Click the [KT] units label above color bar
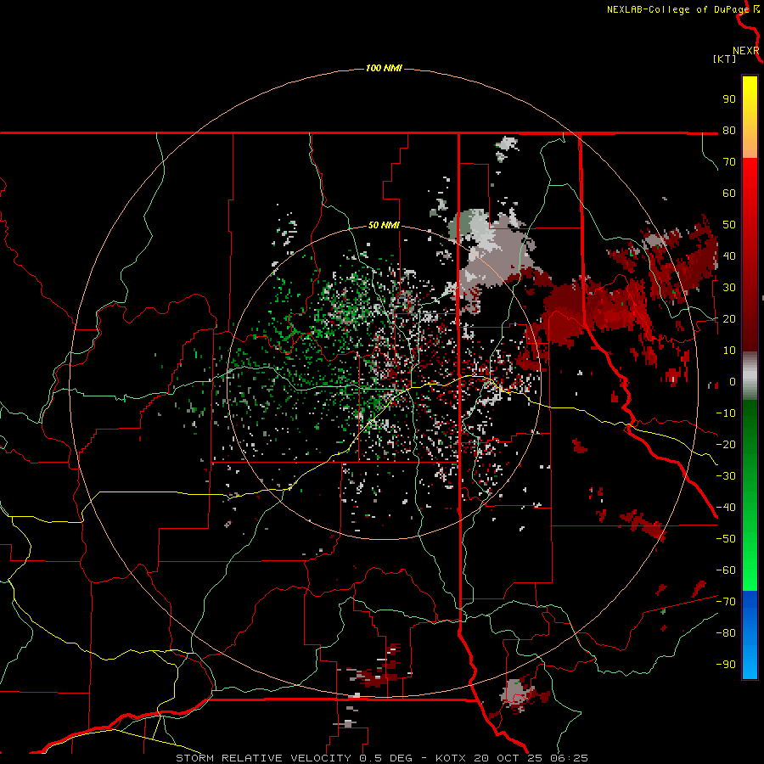 point(724,59)
